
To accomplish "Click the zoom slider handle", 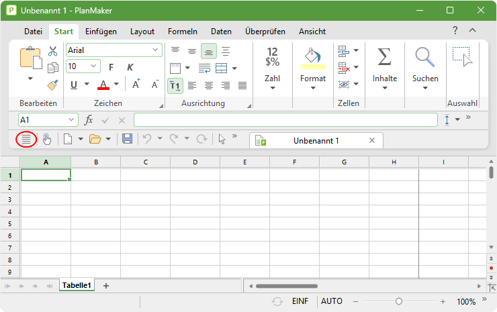I will tap(399, 301).
